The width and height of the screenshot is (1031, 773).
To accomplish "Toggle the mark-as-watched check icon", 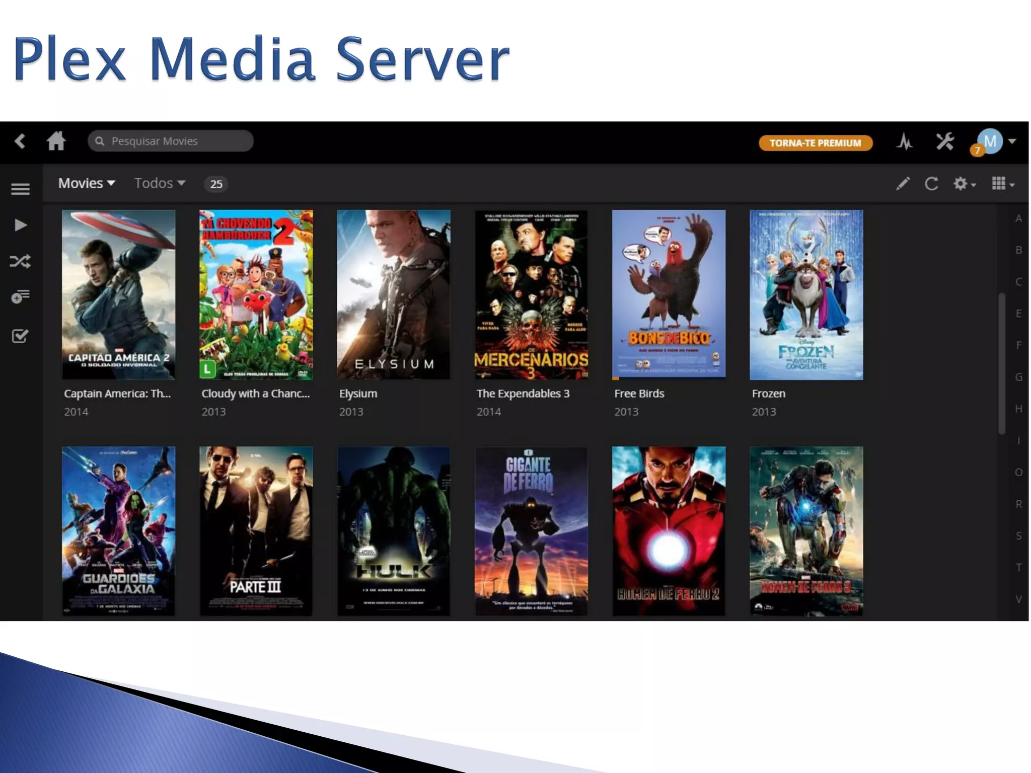I will pyautogui.click(x=20, y=336).
